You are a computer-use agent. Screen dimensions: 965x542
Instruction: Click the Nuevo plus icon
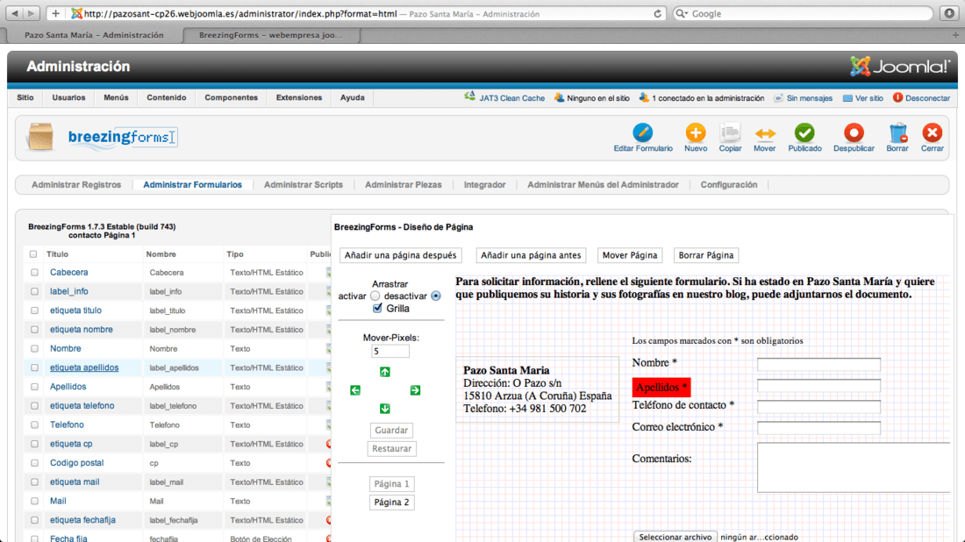tap(696, 133)
